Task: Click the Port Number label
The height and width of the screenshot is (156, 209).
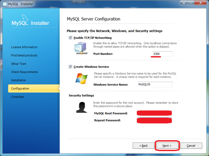Action: 103,54
